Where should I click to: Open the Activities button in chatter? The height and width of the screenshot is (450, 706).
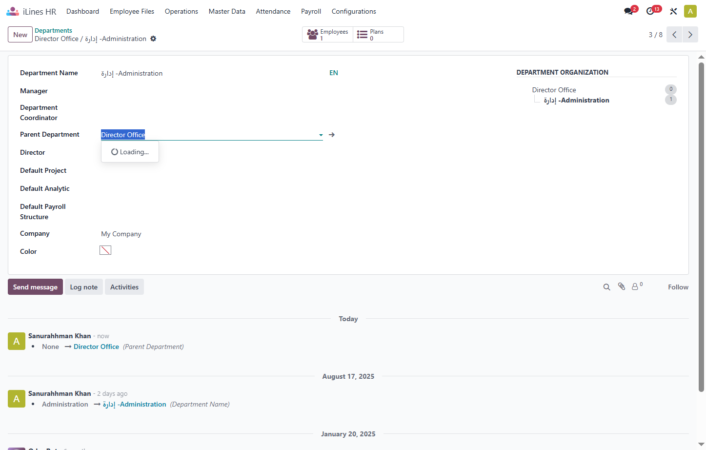pos(124,287)
